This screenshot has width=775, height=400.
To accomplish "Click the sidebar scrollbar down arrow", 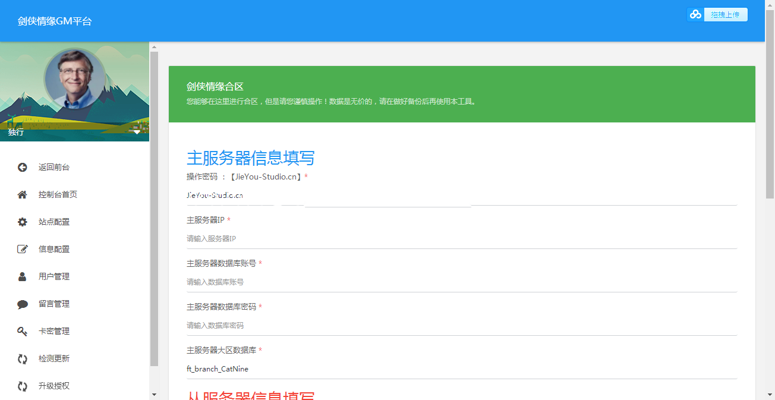I will 154,395.
